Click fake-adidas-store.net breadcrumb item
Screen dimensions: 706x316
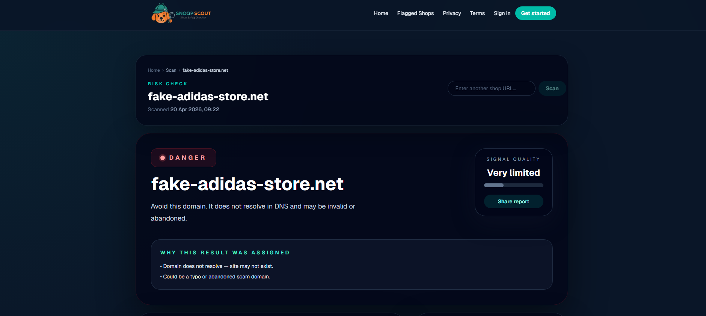pyautogui.click(x=205, y=70)
